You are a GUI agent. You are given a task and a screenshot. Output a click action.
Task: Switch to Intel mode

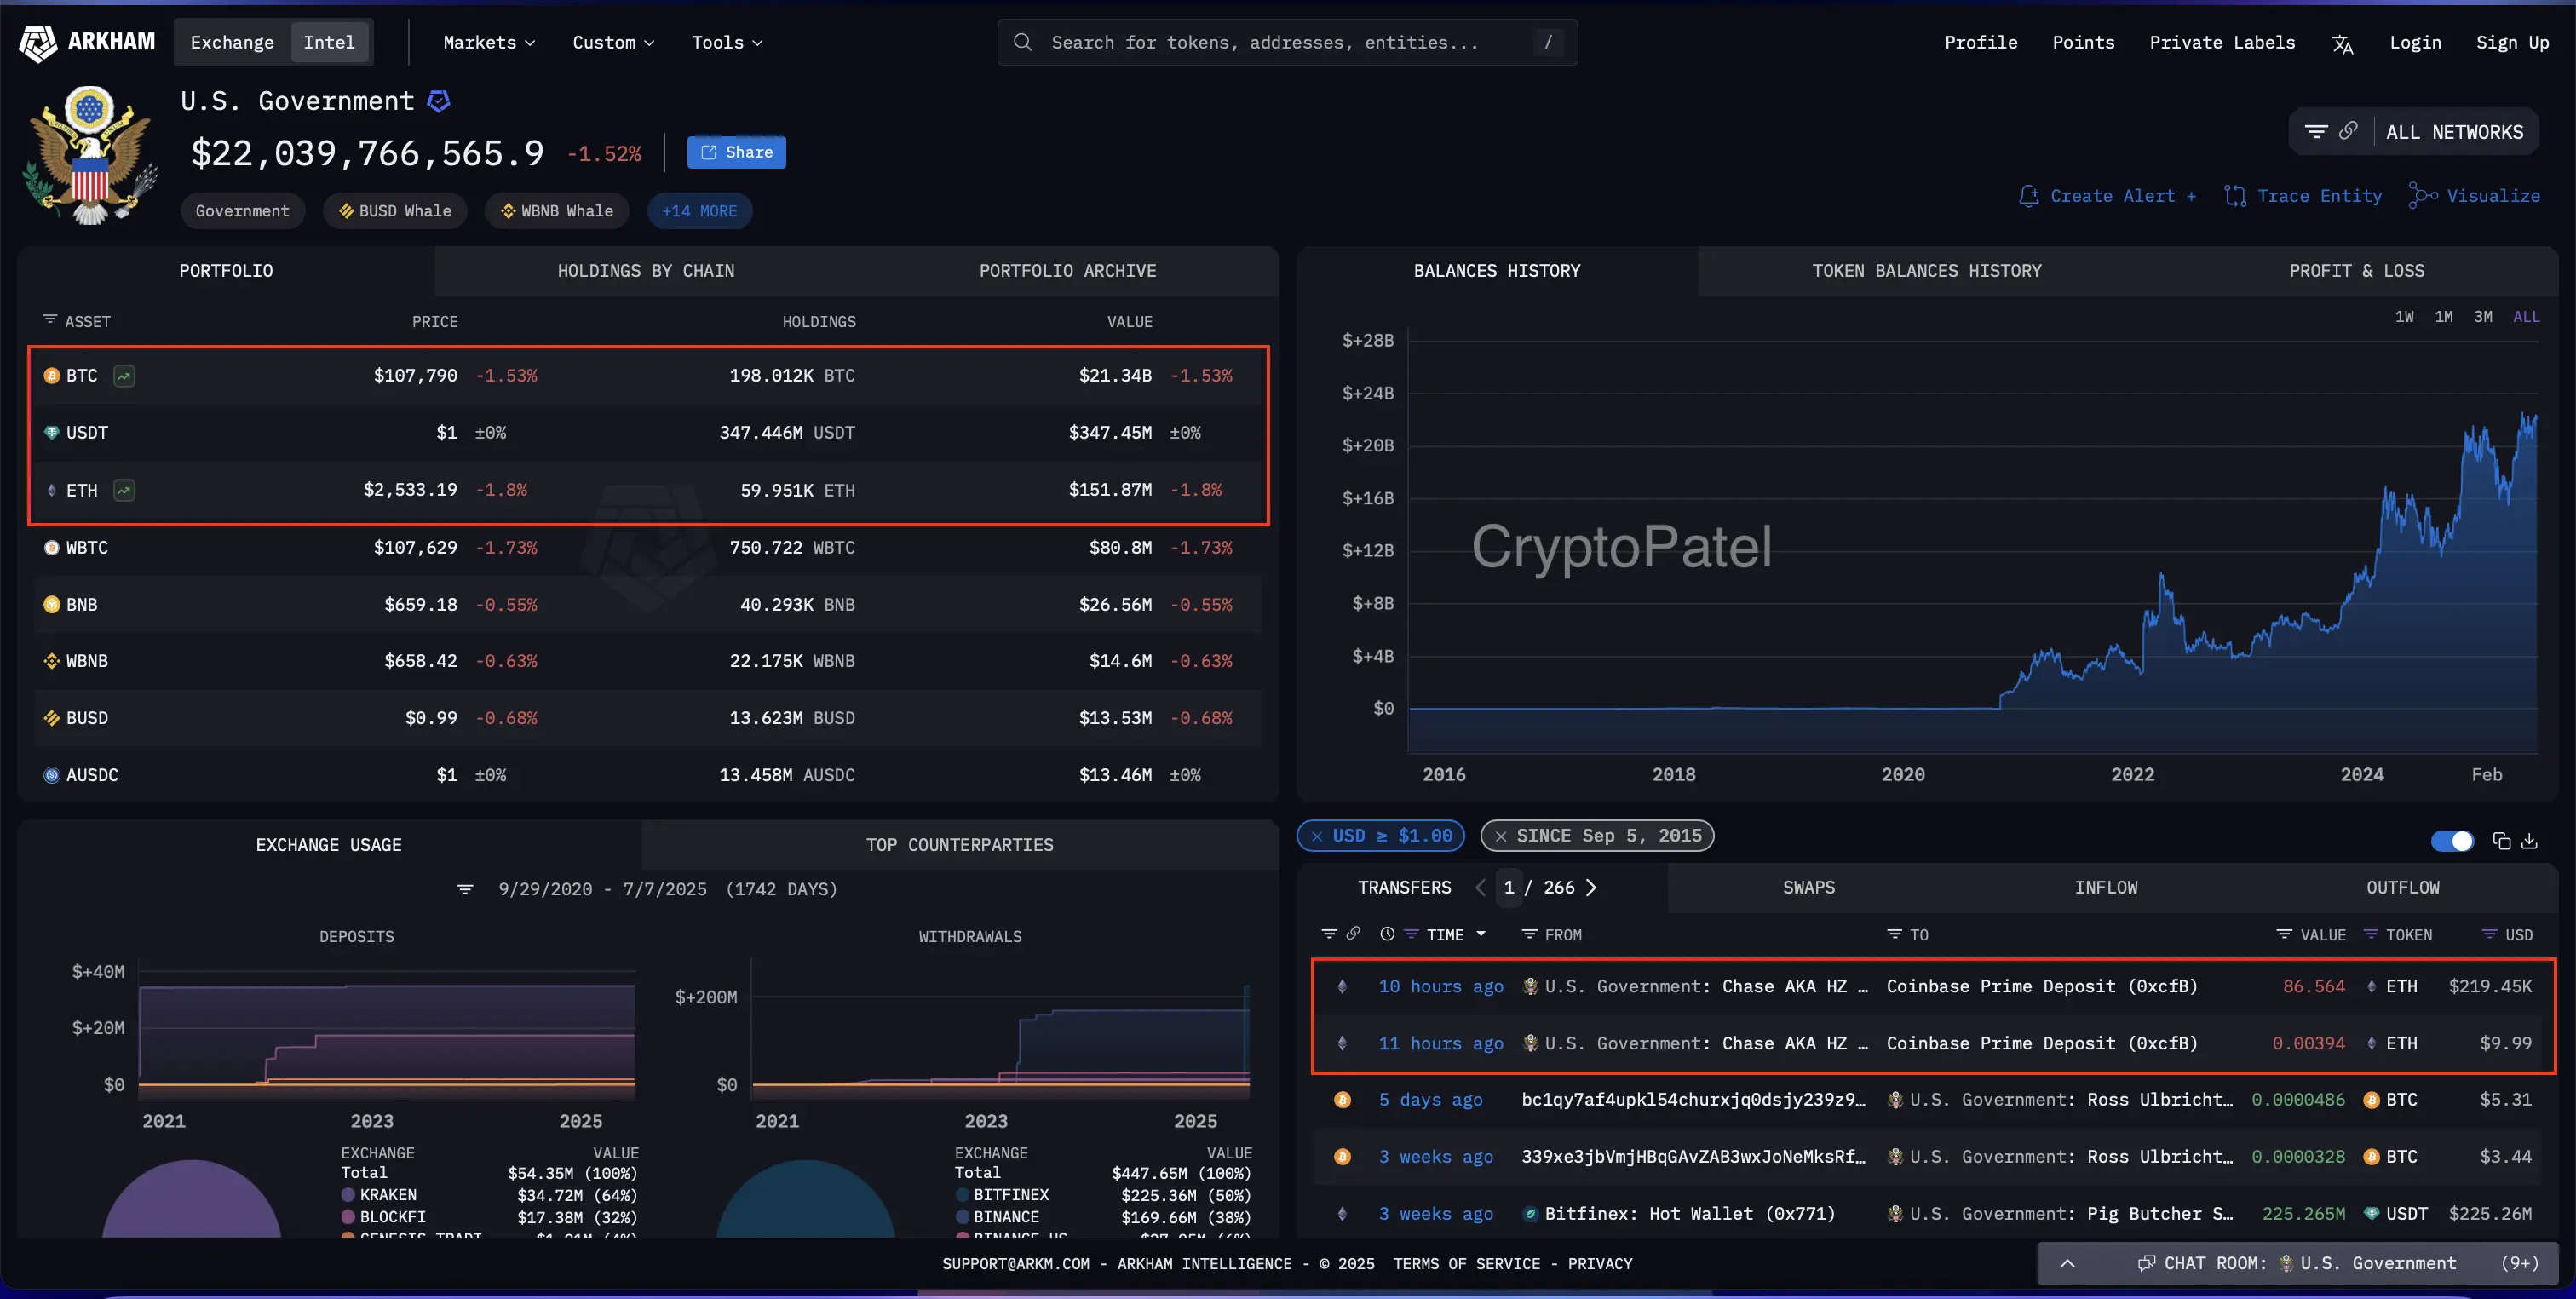[x=329, y=42]
